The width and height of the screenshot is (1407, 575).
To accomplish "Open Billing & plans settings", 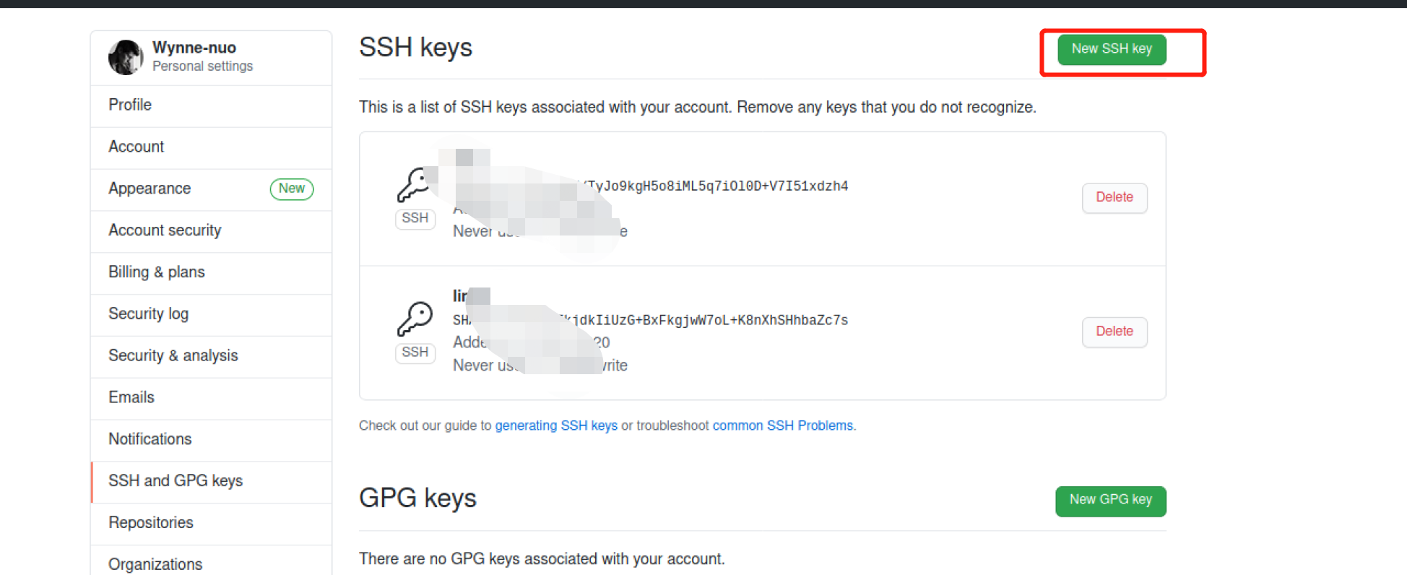I will (156, 272).
